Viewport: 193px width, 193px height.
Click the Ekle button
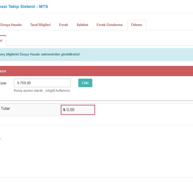tap(85, 83)
